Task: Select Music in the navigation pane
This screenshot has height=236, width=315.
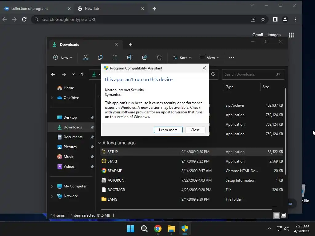Action: (71, 157)
